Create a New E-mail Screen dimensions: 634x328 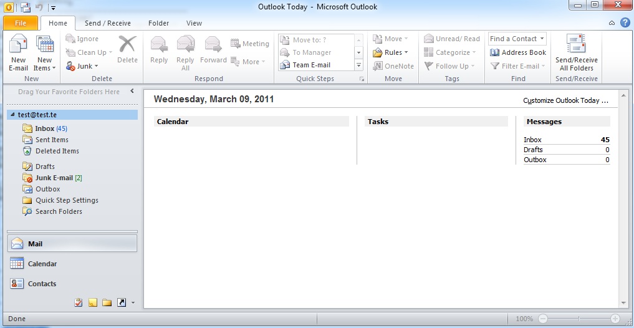pos(18,54)
